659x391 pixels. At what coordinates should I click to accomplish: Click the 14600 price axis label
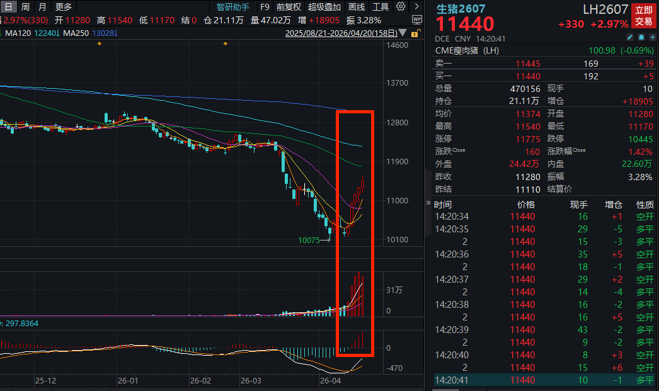pyautogui.click(x=397, y=45)
